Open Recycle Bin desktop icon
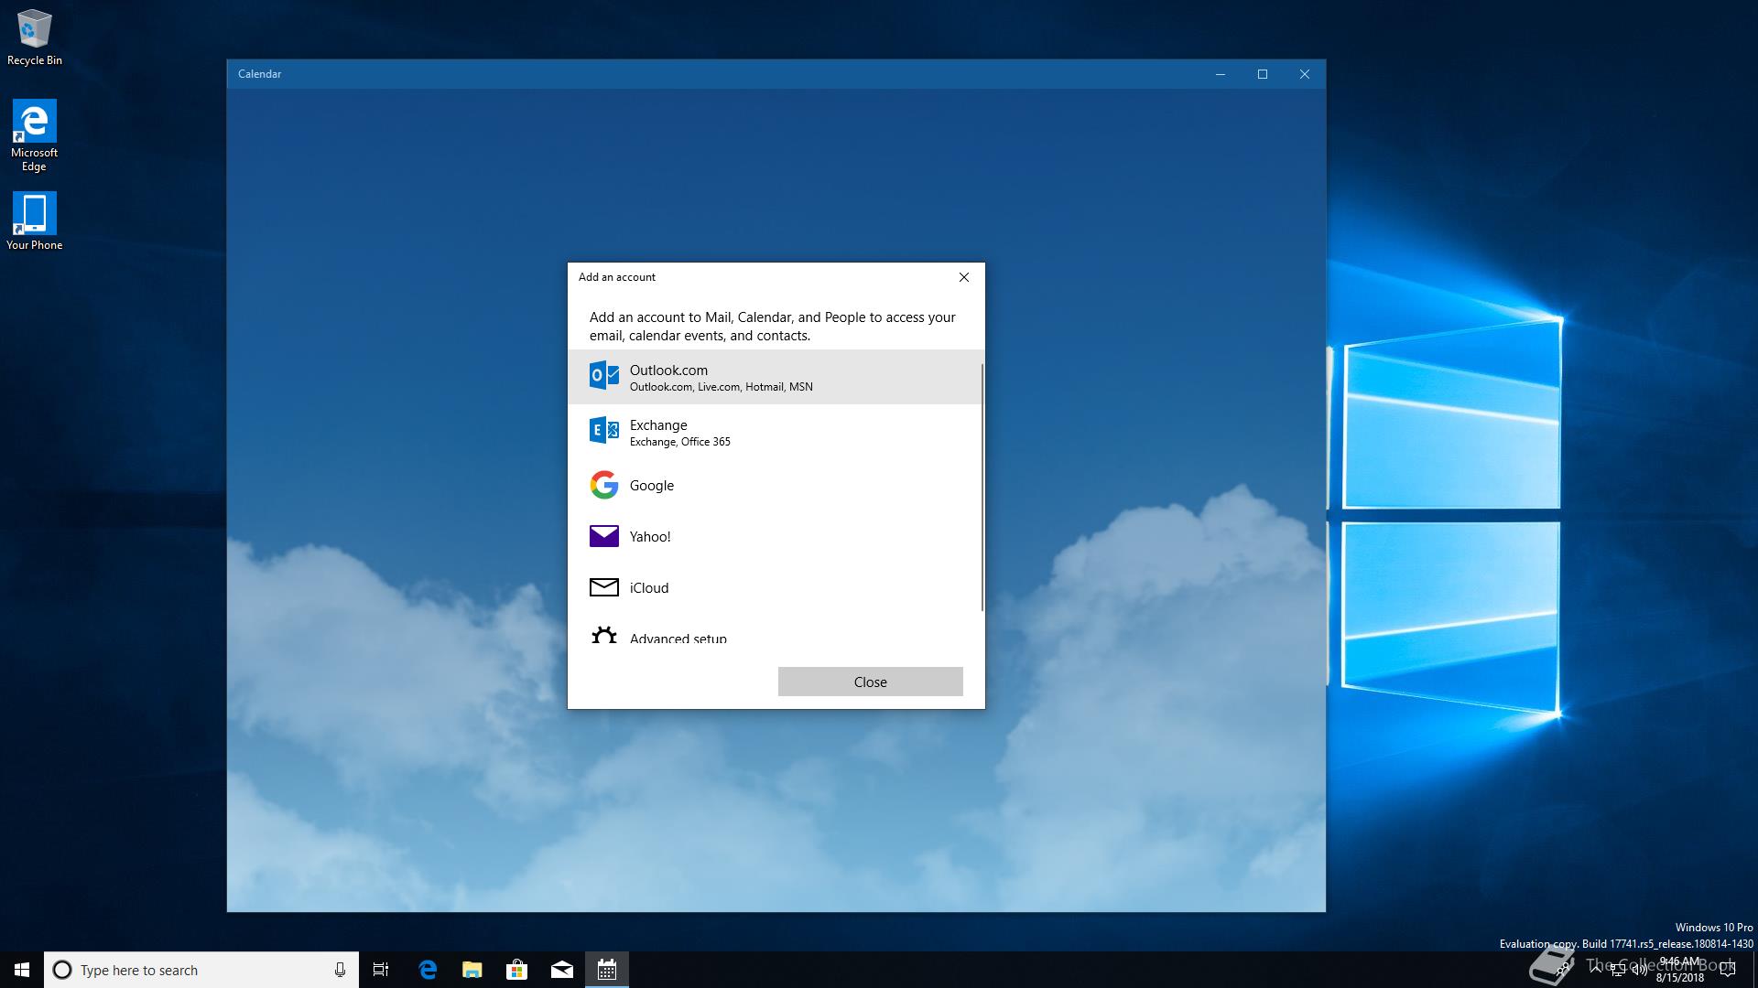Screen dimensions: 1758x988 (34, 38)
